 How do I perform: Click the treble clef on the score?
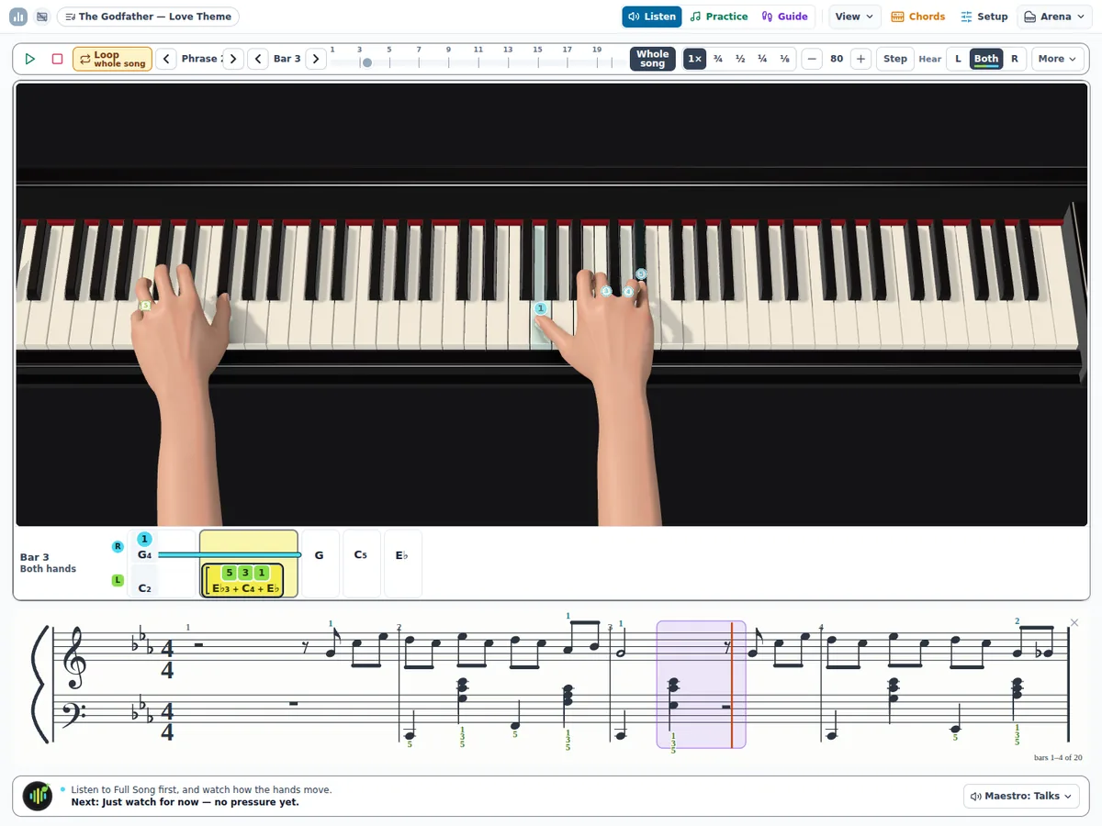click(73, 658)
